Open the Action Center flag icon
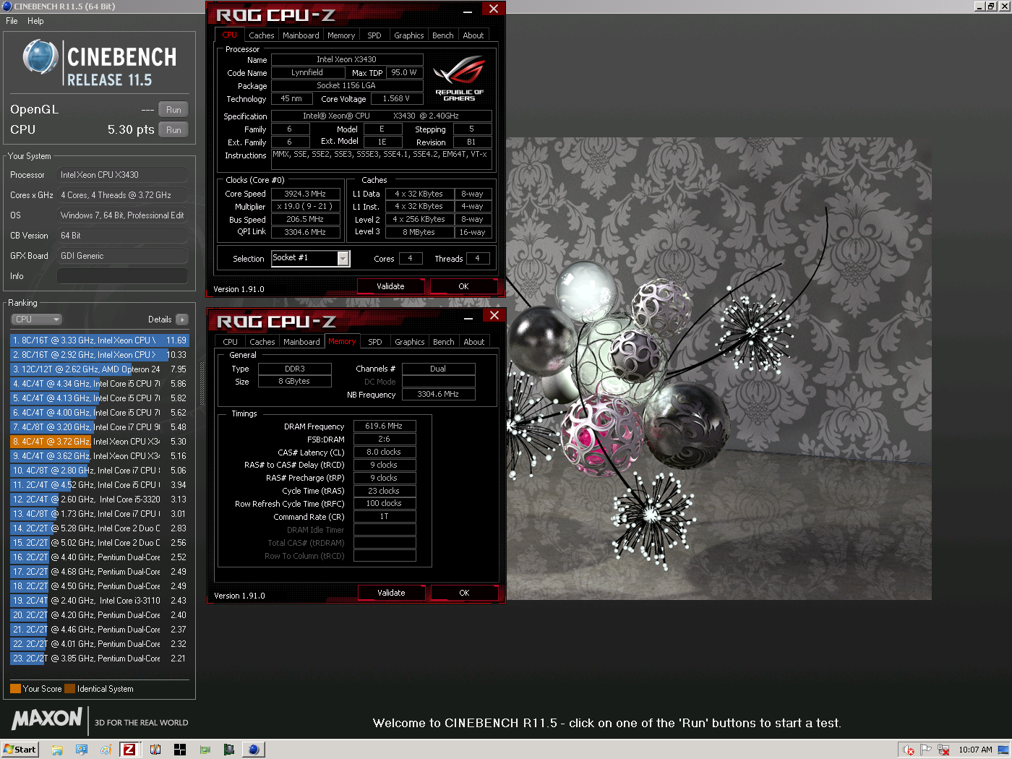Screen dimensions: 1012x759 click(926, 750)
